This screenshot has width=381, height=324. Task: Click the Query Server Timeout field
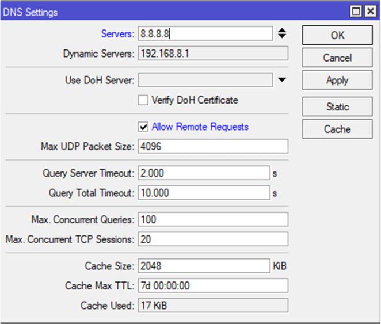203,173
